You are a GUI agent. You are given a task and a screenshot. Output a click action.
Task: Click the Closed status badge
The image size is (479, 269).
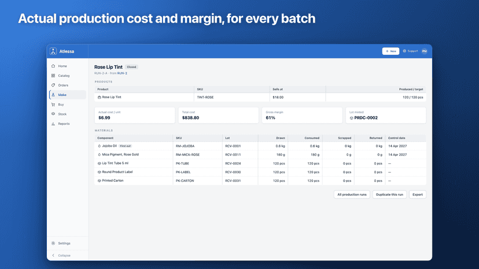tap(131, 67)
